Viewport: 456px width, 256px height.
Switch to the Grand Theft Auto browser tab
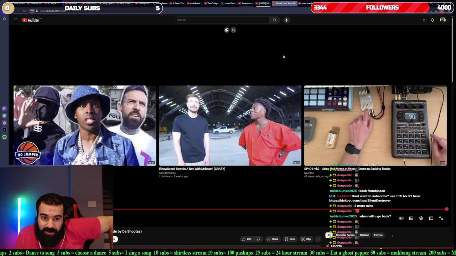coord(285,3)
